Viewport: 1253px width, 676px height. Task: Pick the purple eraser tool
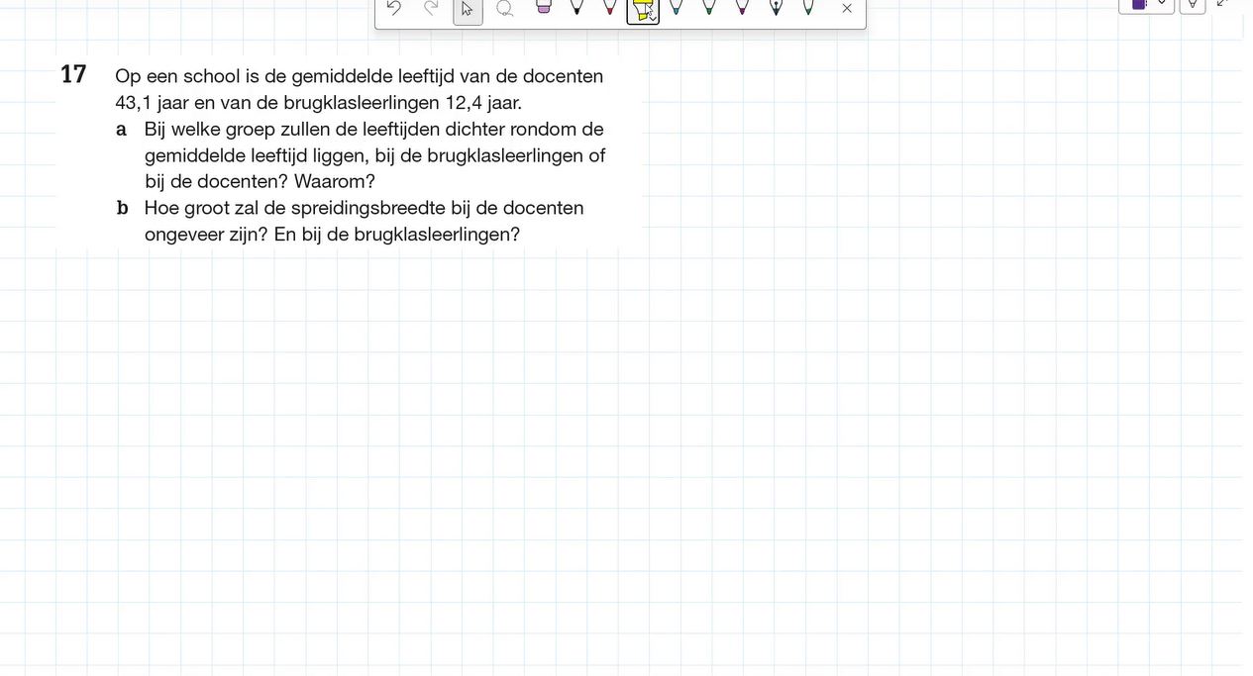543,7
